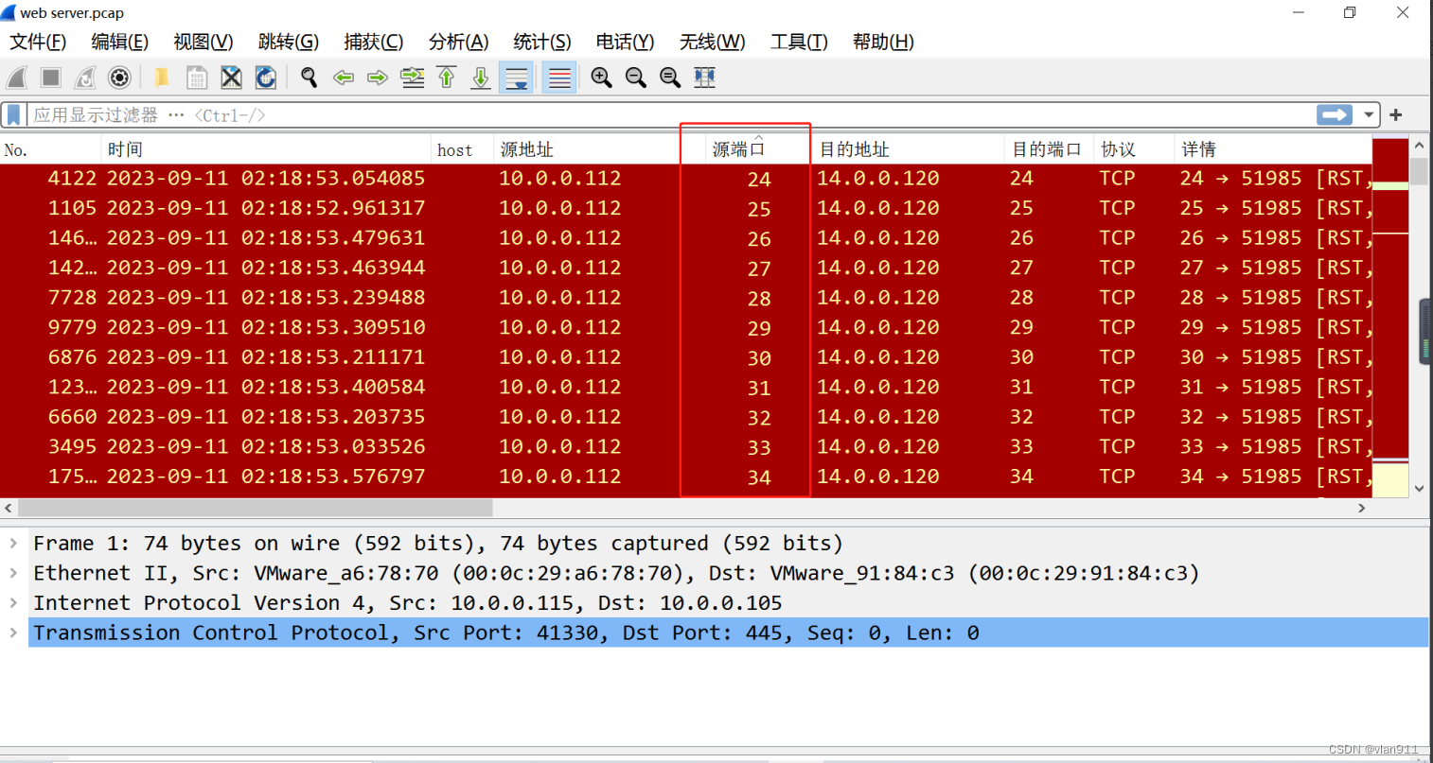This screenshot has width=1433, height=763.
Task: Jump to the first packet icon
Action: 447,78
